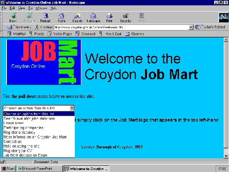Click the Back toolbar button

pyautogui.click(x=13, y=18)
